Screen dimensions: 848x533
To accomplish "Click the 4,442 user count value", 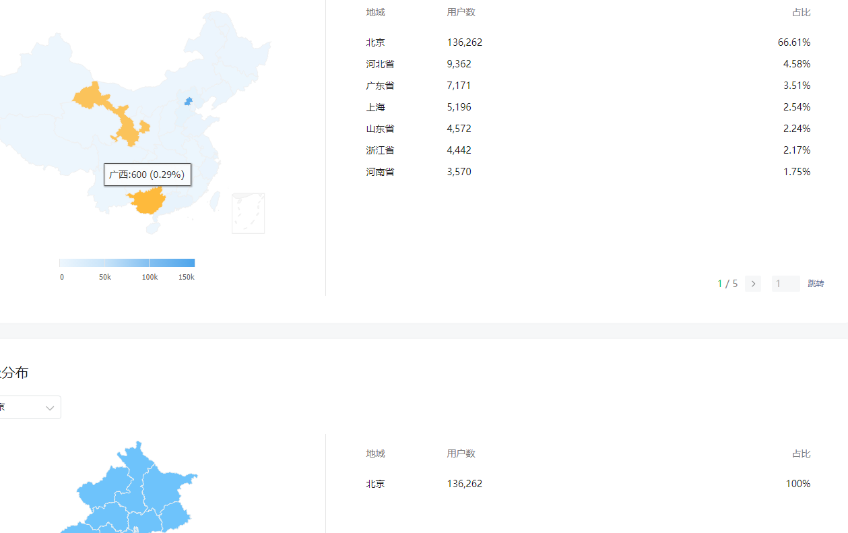I will (x=459, y=150).
